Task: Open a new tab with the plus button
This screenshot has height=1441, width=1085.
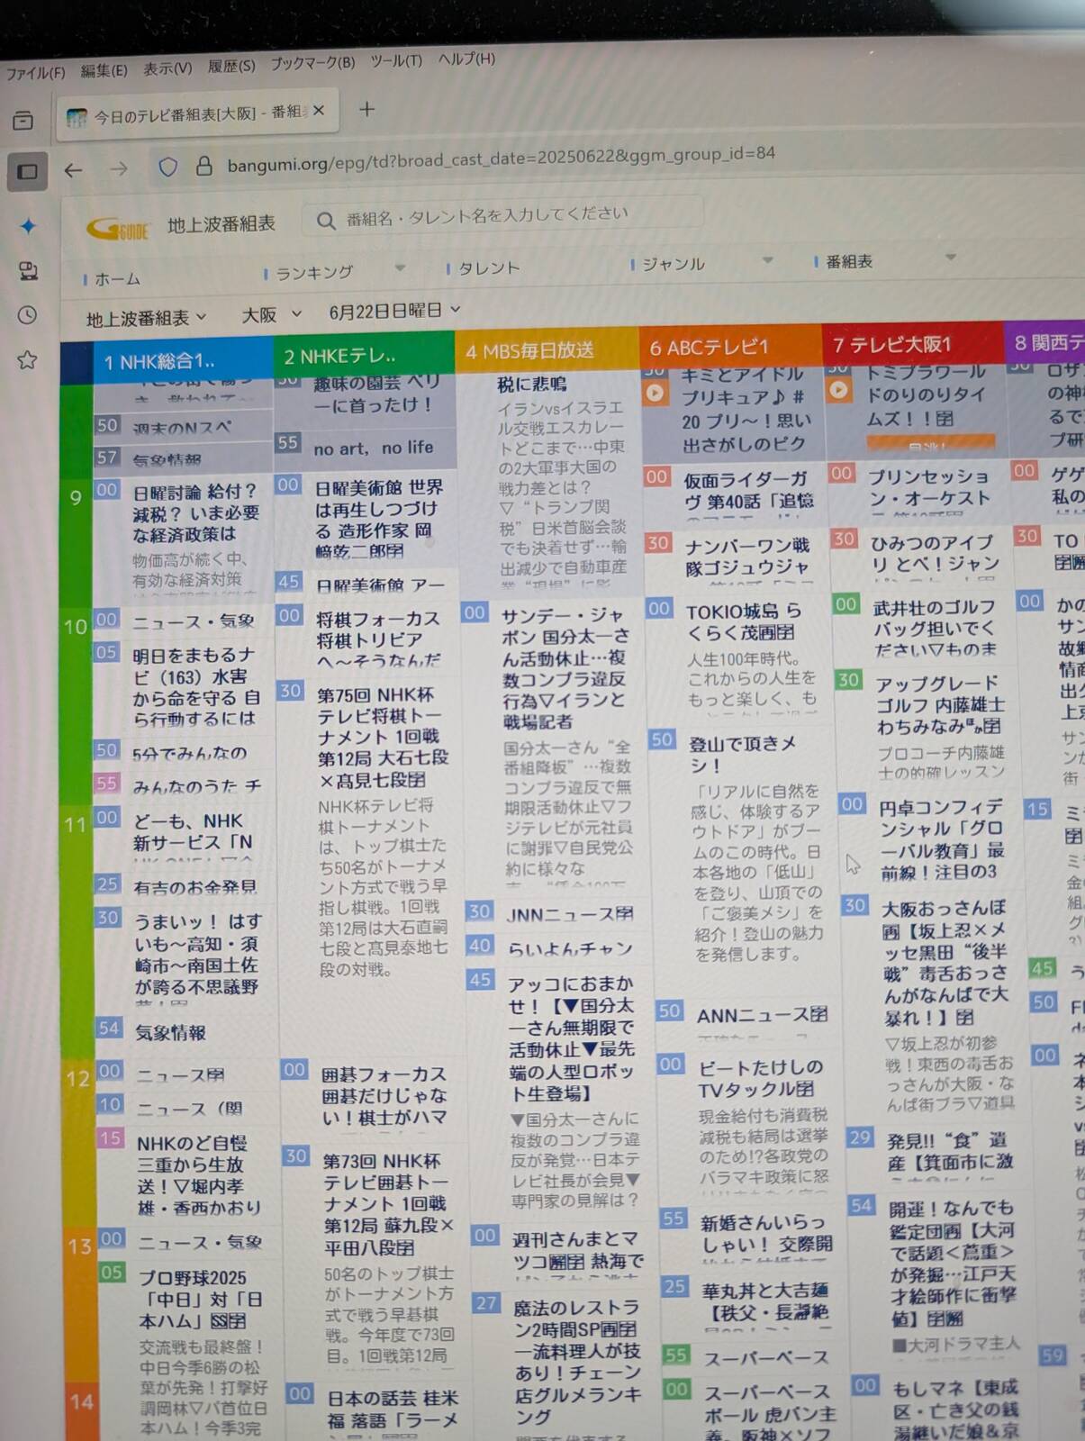Action: [366, 109]
